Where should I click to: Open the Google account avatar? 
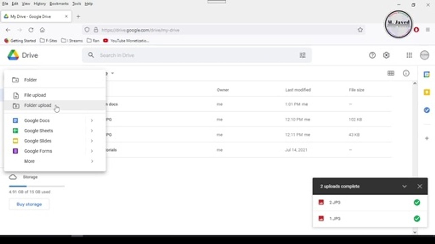[424, 55]
